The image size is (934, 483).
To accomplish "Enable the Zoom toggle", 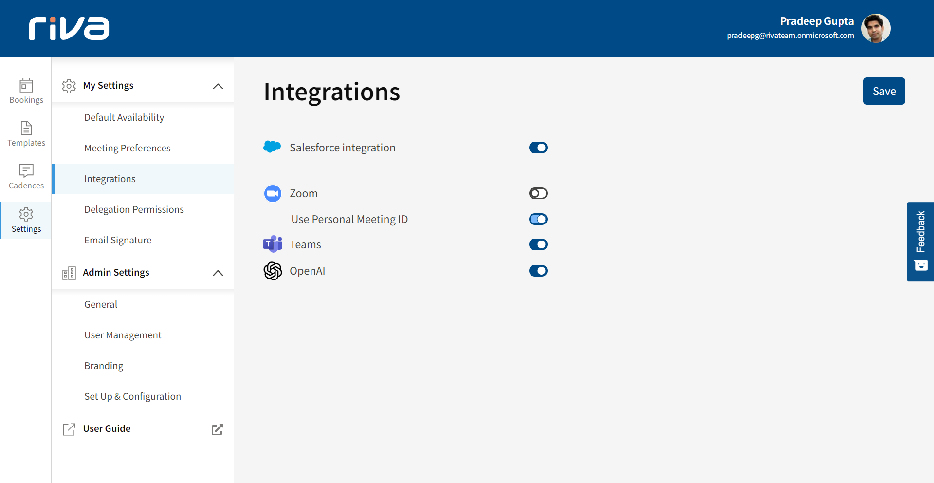I will click(538, 193).
